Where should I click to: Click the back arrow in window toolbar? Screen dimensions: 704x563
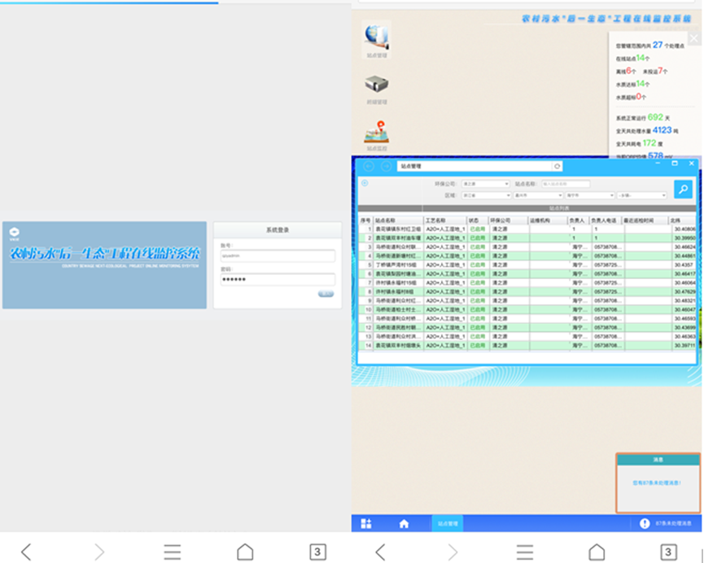point(369,166)
